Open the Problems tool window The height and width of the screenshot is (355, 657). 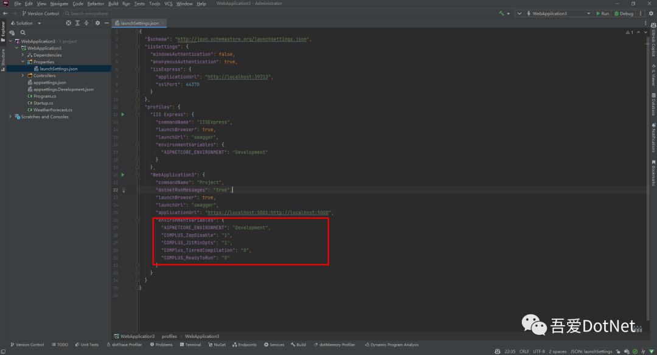(161, 345)
